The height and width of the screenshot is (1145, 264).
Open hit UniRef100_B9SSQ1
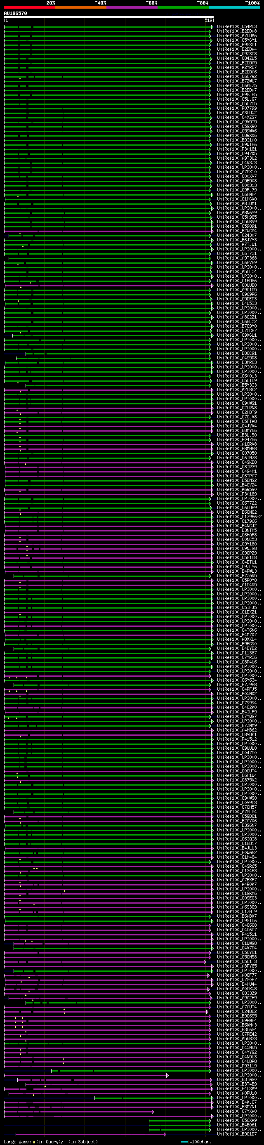click(236, 45)
